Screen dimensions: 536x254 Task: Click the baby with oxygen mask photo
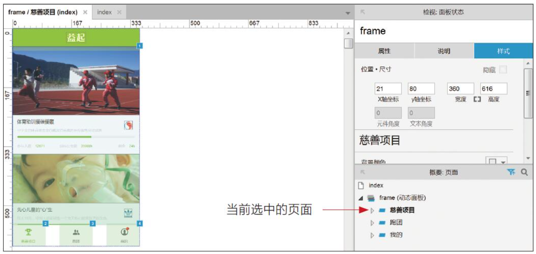[x=76, y=179]
